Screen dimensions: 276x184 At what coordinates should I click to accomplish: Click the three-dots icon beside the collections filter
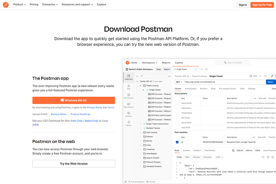[169, 76]
